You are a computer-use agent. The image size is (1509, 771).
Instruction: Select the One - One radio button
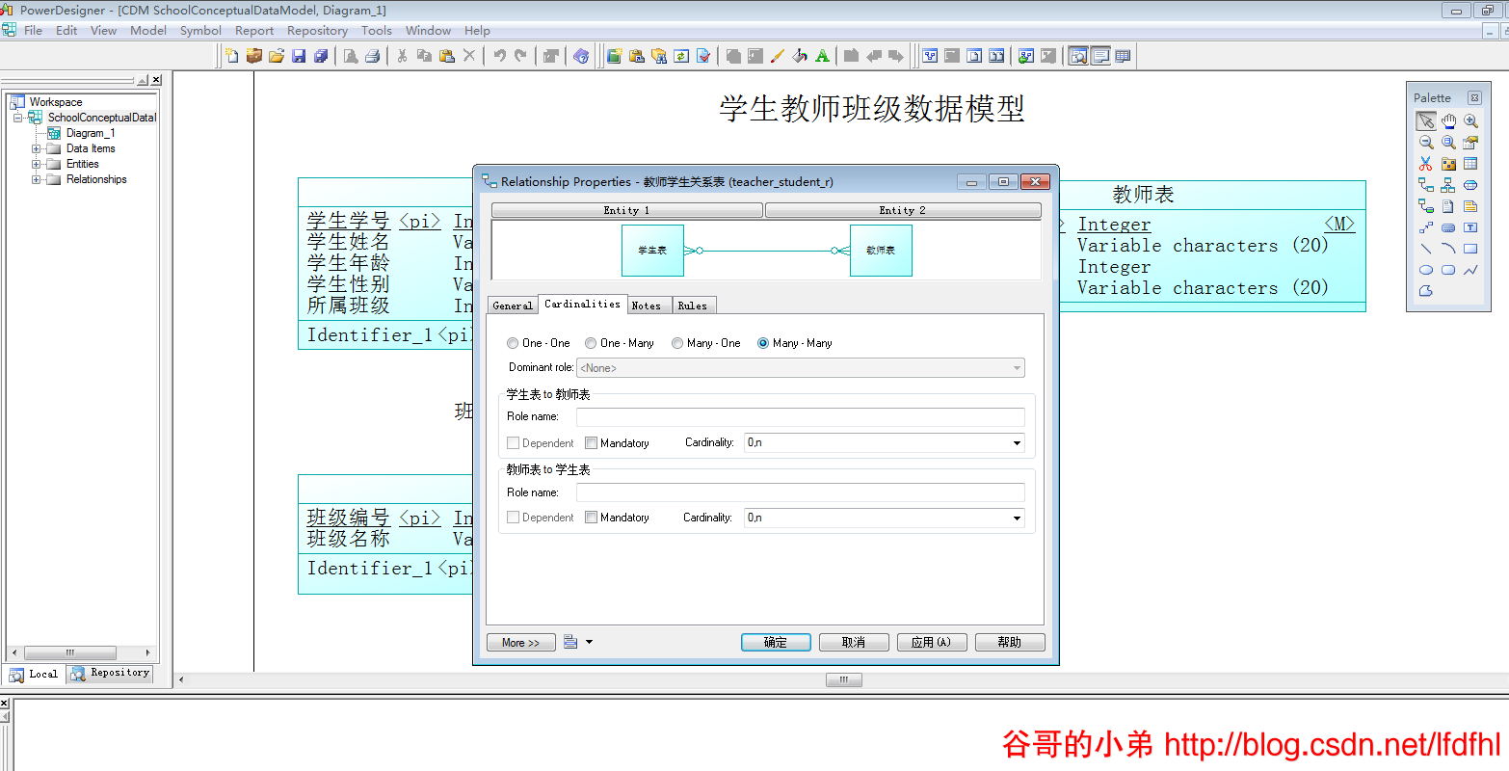point(513,343)
